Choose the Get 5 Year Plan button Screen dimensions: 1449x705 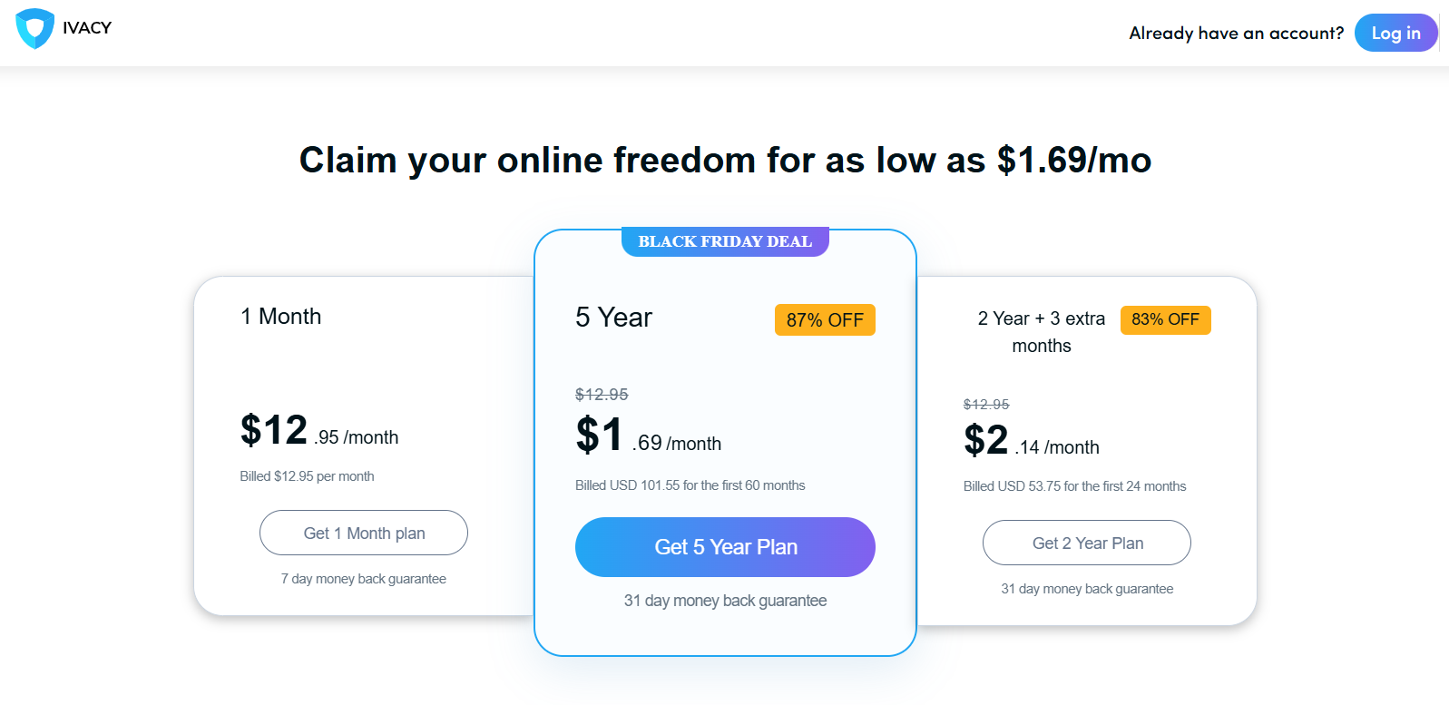click(725, 547)
